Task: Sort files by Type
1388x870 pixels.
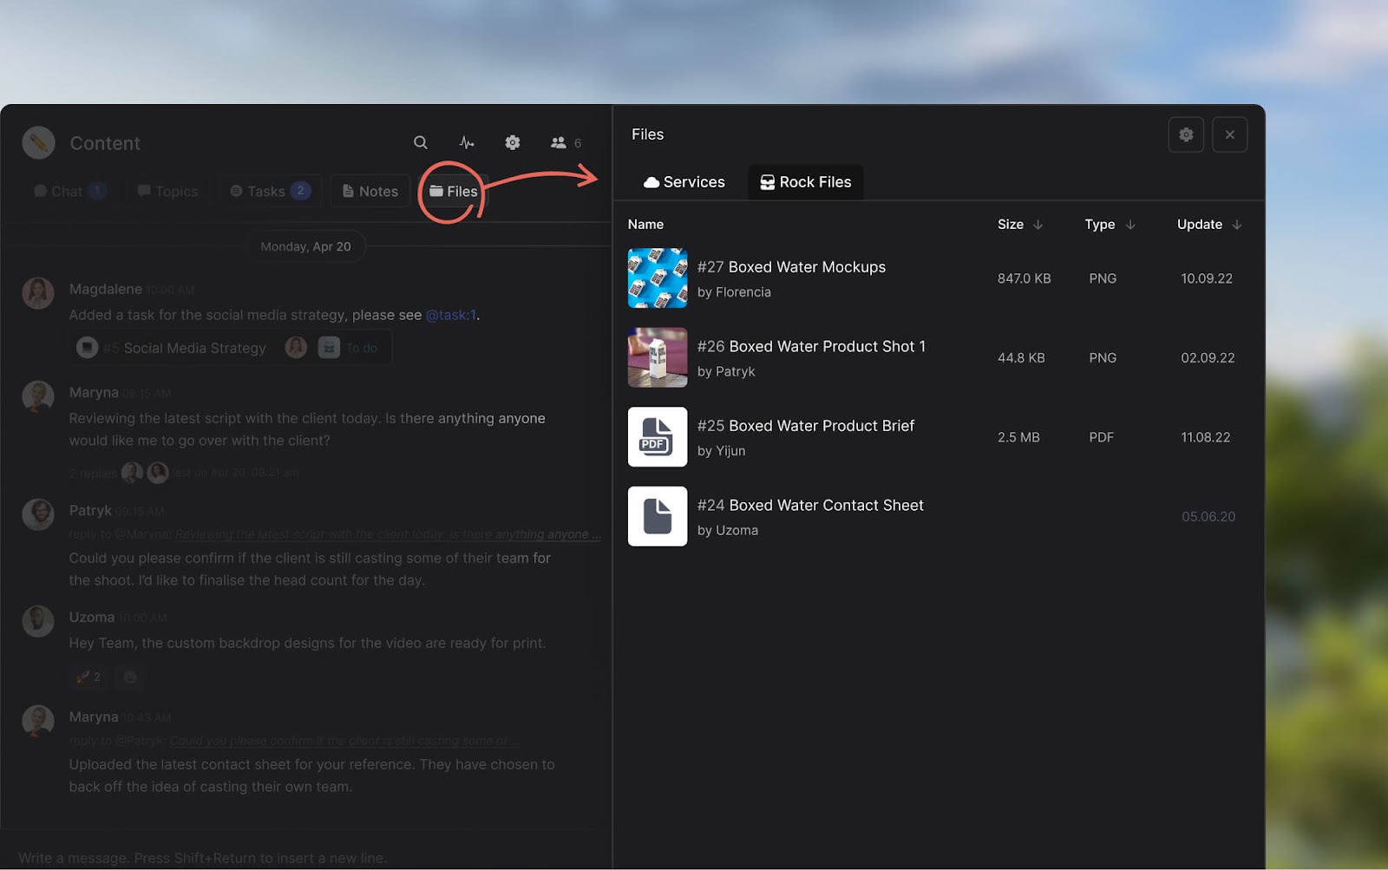Action: [1110, 224]
